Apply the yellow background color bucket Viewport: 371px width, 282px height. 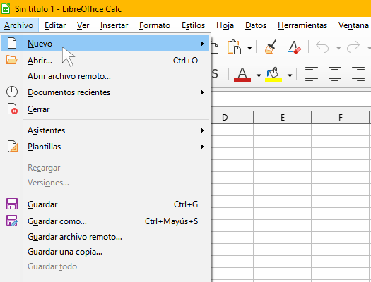coord(273,75)
